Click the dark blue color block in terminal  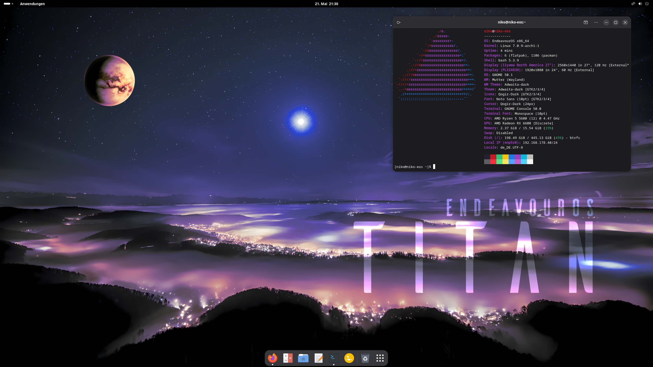[512, 157]
